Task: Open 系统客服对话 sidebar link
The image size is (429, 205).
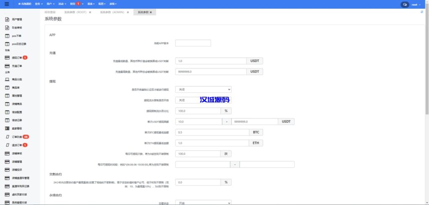Action: pos(19,202)
